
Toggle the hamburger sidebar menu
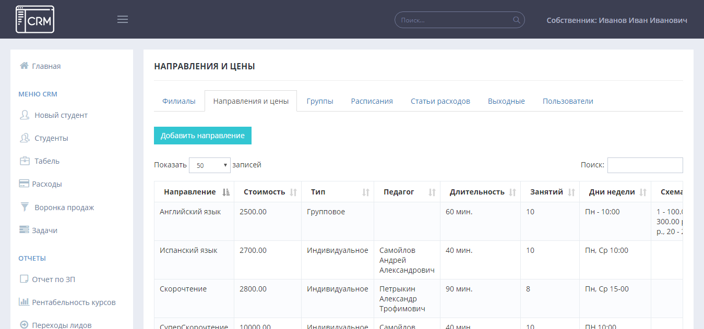click(123, 20)
